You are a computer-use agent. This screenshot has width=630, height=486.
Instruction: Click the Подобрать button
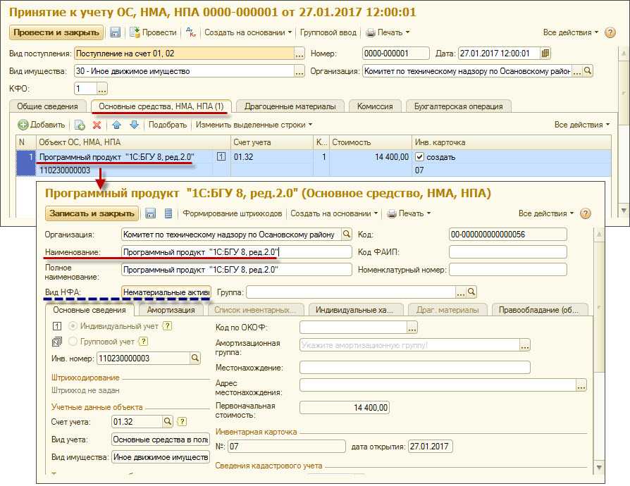click(x=168, y=125)
